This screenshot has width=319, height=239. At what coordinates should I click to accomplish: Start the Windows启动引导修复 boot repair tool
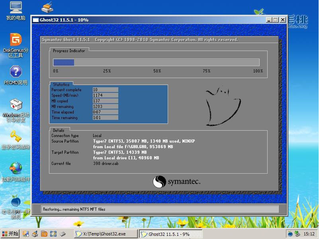point(15,104)
